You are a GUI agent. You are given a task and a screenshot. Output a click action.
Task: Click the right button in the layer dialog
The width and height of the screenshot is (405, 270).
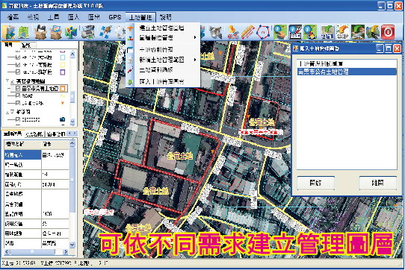pyautogui.click(x=377, y=183)
